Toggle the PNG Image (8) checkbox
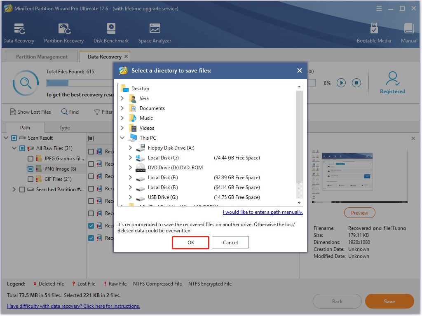Screen dimensions: 422x316 coord(30,169)
